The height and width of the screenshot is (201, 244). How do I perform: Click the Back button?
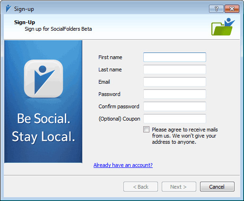pyautogui.click(x=140, y=187)
